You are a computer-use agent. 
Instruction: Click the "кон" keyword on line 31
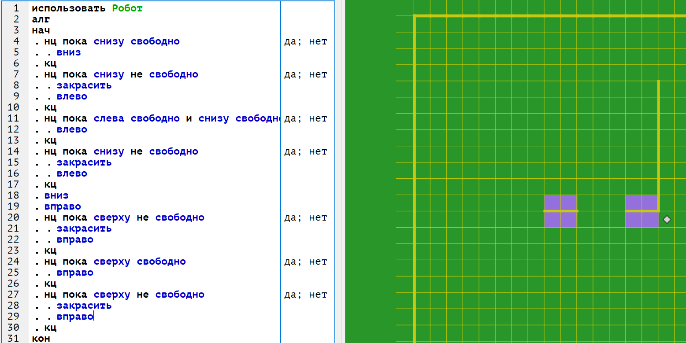(x=41, y=339)
